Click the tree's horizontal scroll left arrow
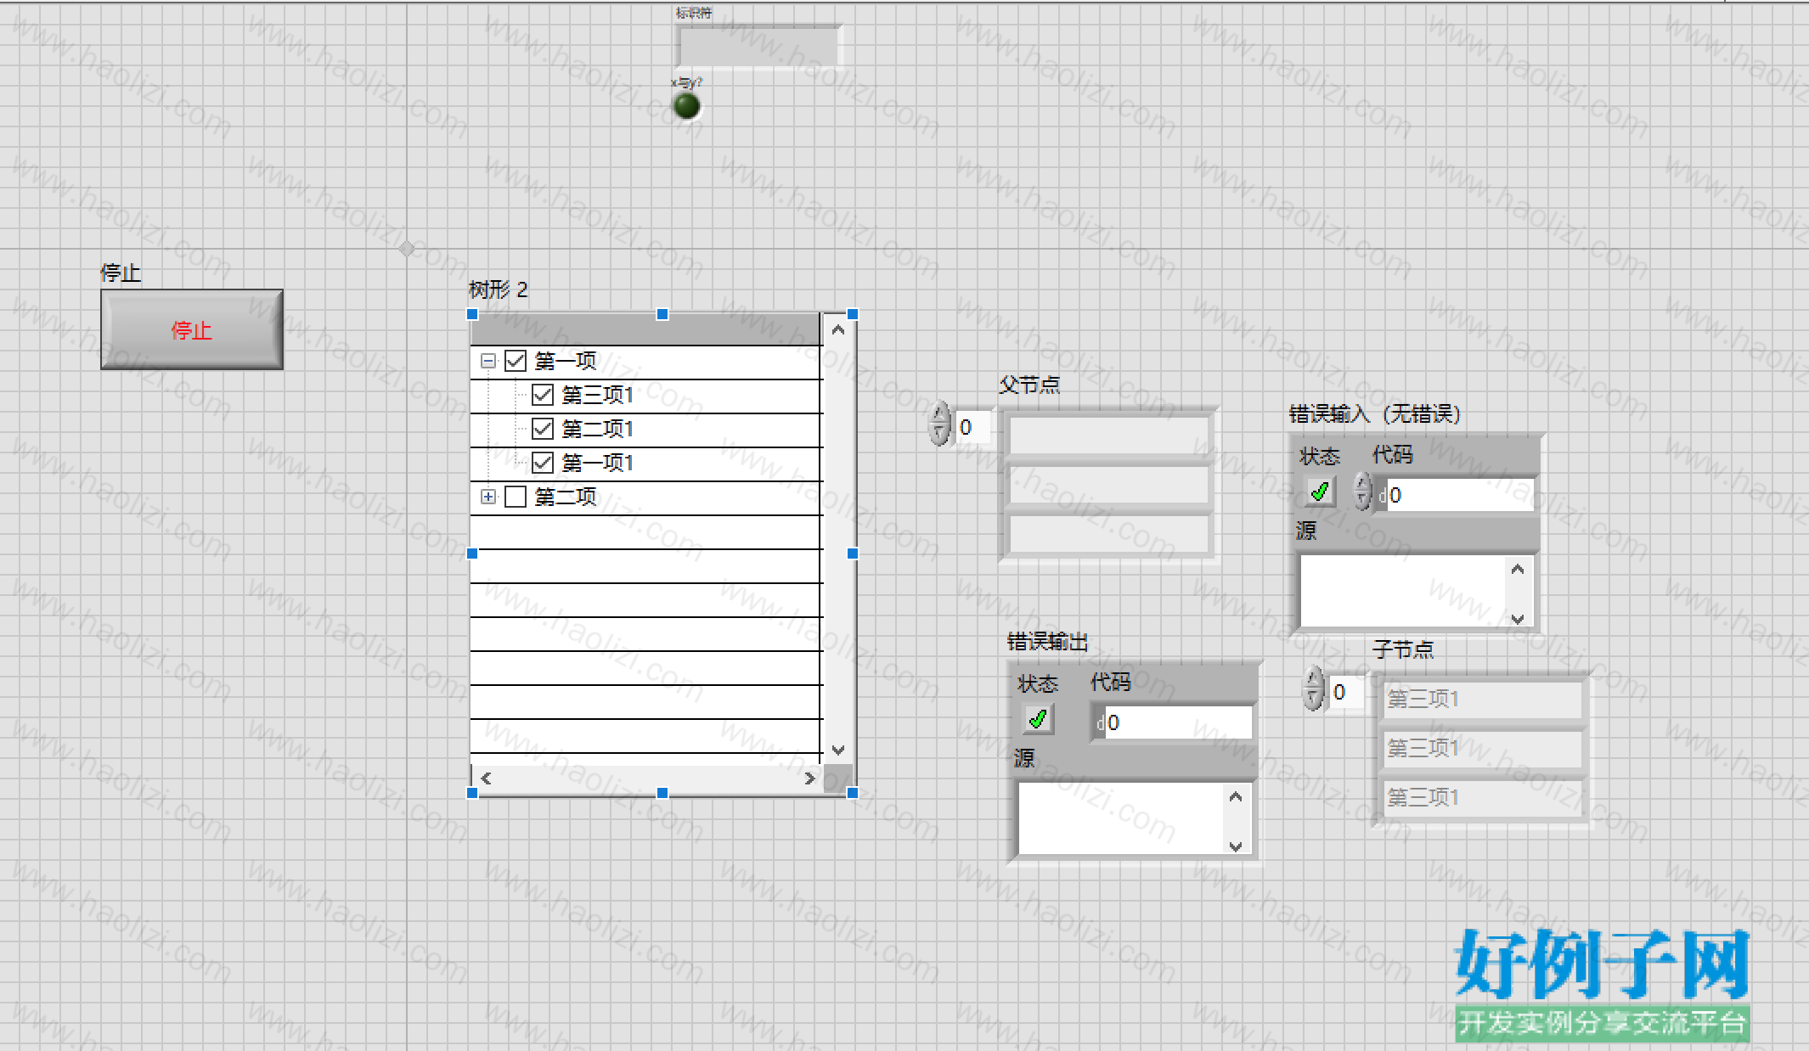The width and height of the screenshot is (1809, 1051). [486, 778]
